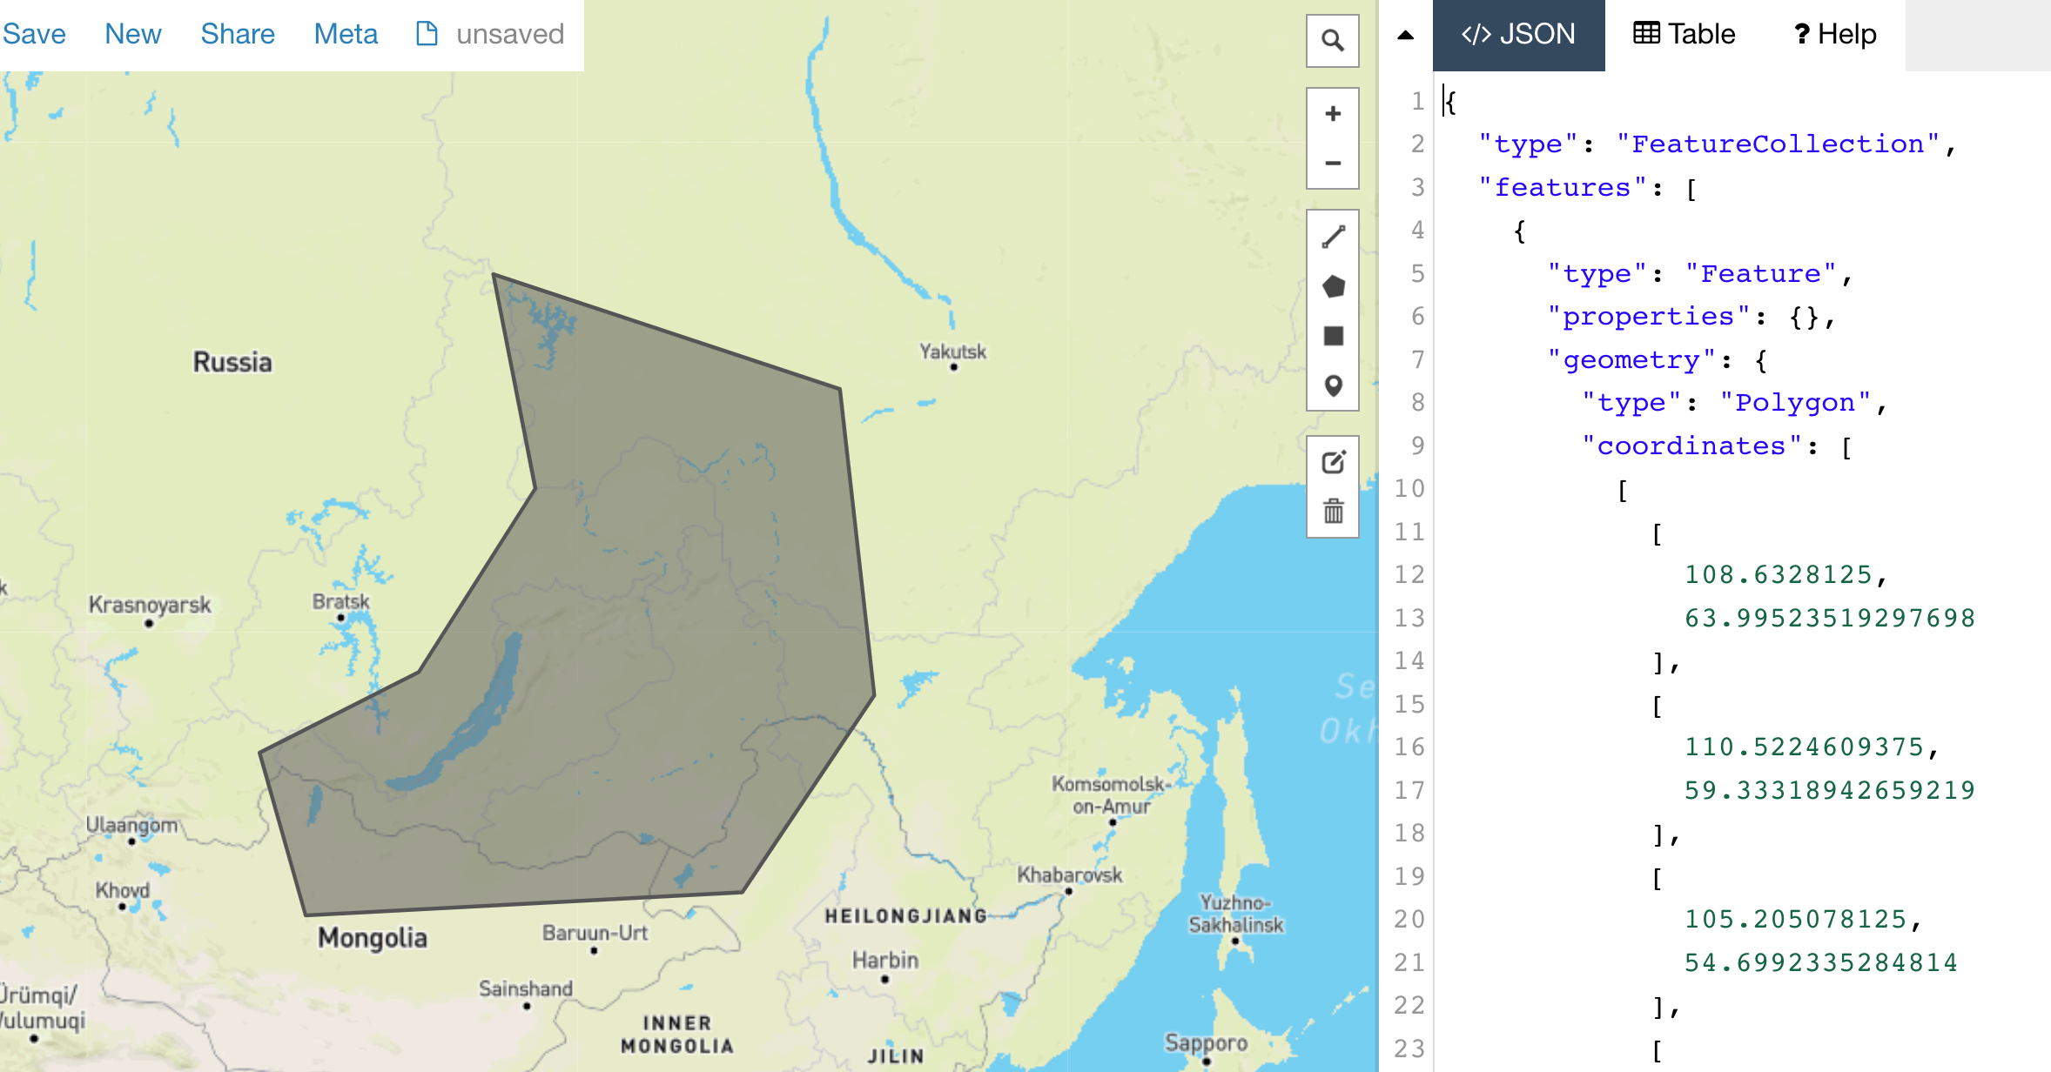Select the draw polyline tool
The image size is (2051, 1072).
1332,237
